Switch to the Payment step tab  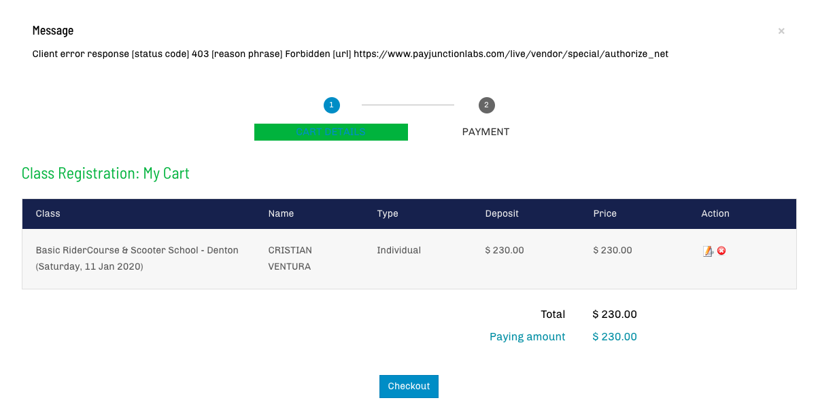pyautogui.click(x=485, y=132)
